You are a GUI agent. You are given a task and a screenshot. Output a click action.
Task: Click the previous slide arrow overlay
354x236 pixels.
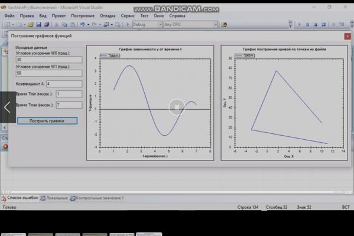pos(8,107)
